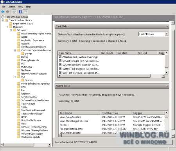The width and height of the screenshot is (176, 151).
Task: Click the Defrag folder icon
Action: click(18, 57)
